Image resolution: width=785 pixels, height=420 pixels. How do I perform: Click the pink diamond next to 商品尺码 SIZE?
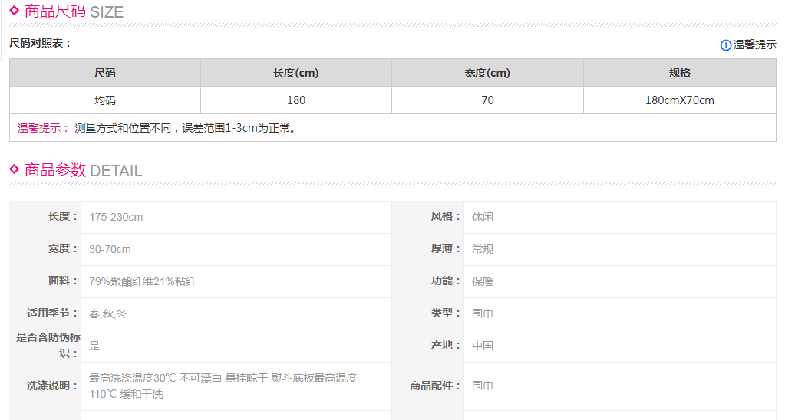(x=14, y=11)
